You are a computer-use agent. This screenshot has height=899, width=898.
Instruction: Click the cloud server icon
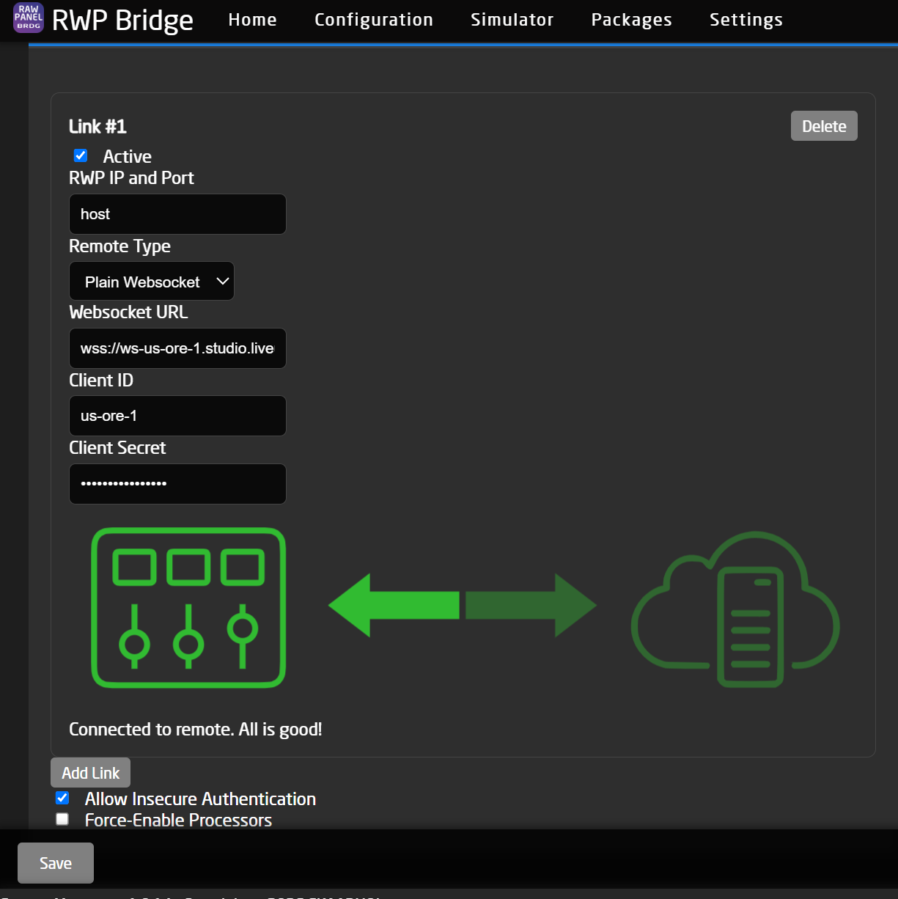pos(735,609)
